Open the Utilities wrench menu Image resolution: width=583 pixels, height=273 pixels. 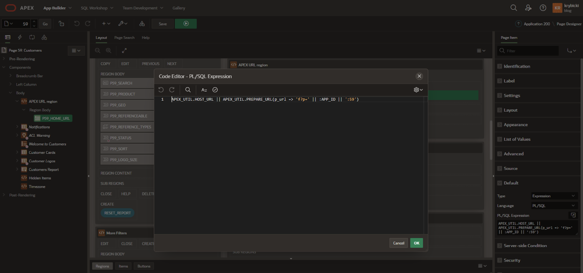point(121,24)
